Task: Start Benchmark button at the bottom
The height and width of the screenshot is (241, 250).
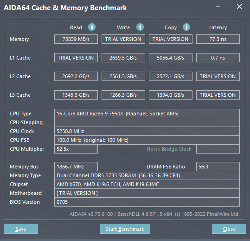Action: pos(125,229)
